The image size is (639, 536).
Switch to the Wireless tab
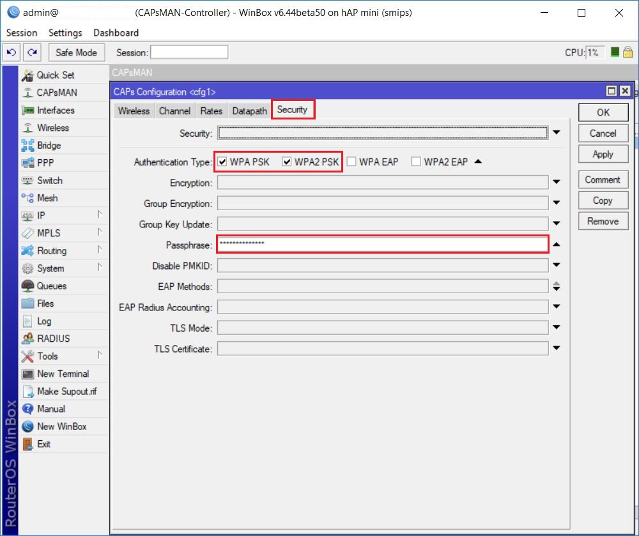[x=134, y=111]
